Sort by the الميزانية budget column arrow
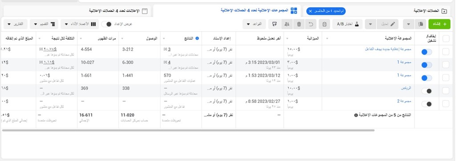Screen dimensions: 456x161 click(288, 39)
